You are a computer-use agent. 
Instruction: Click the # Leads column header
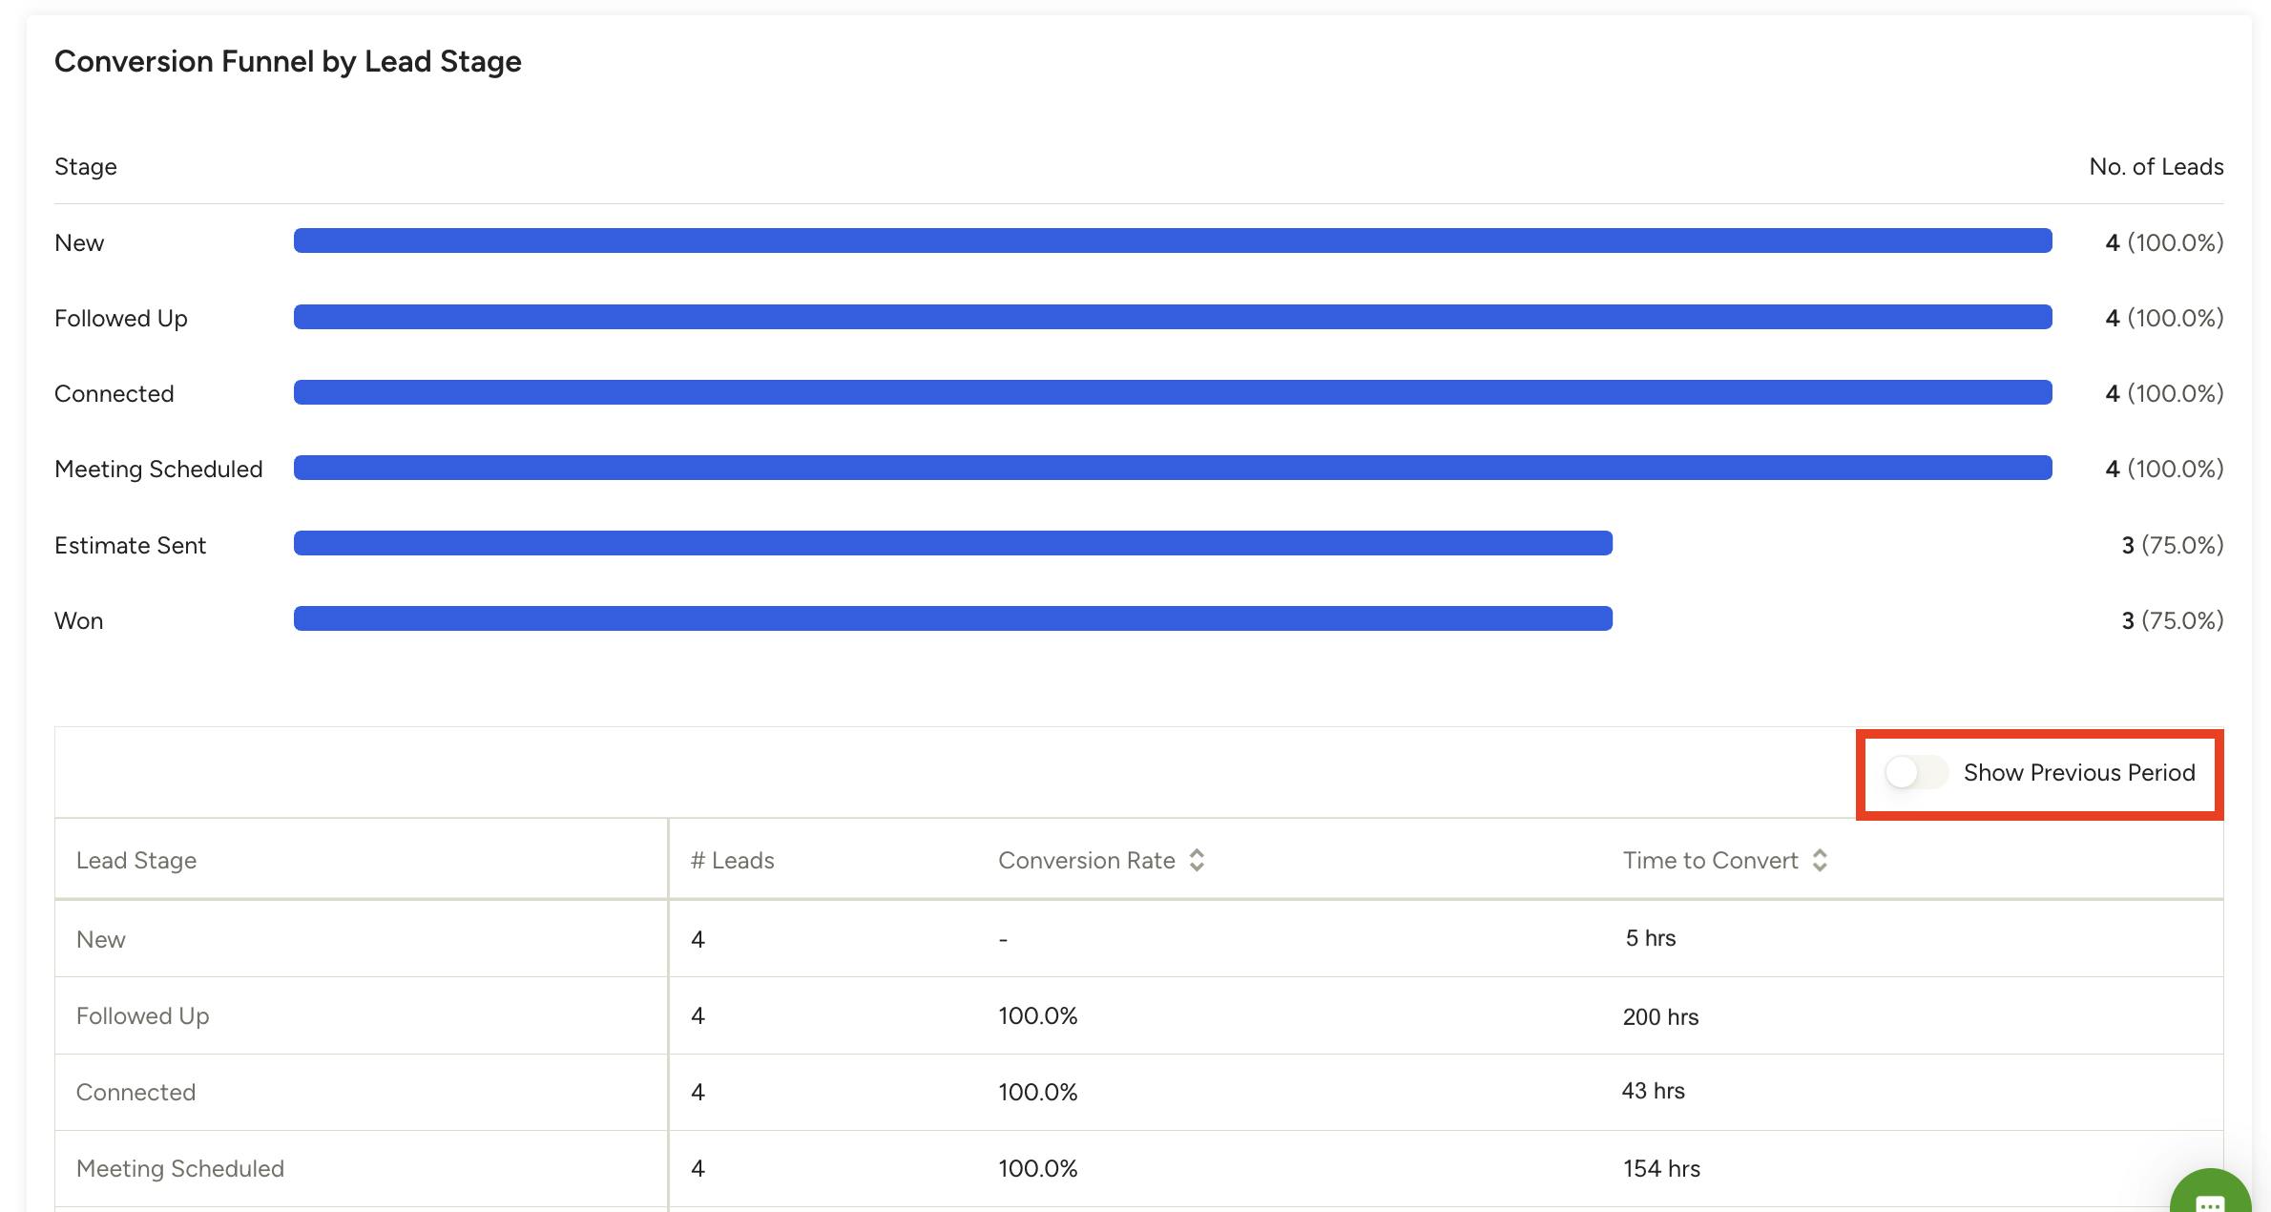tap(732, 860)
